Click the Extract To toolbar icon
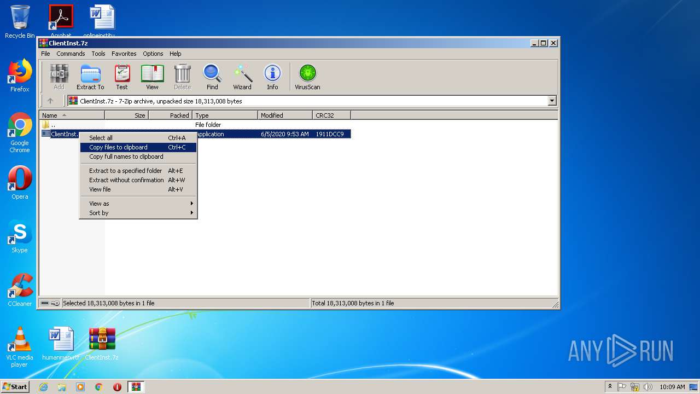The image size is (700, 394). tap(90, 77)
